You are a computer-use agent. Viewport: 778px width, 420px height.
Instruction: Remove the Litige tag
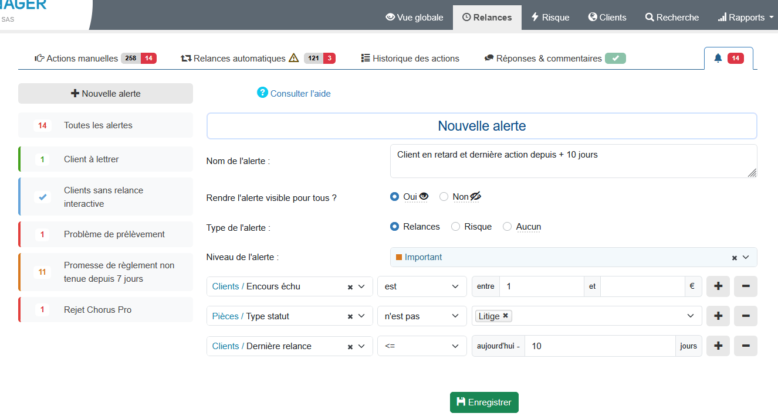[x=505, y=316]
